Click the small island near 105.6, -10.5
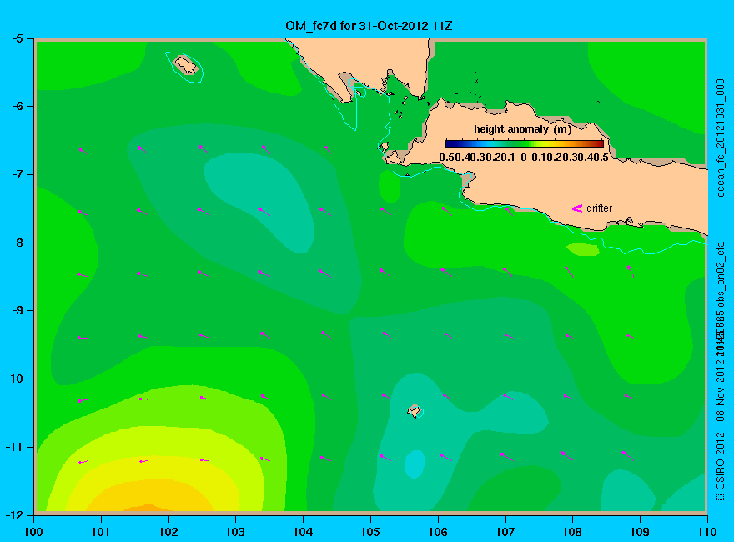734x542 pixels. (x=415, y=411)
